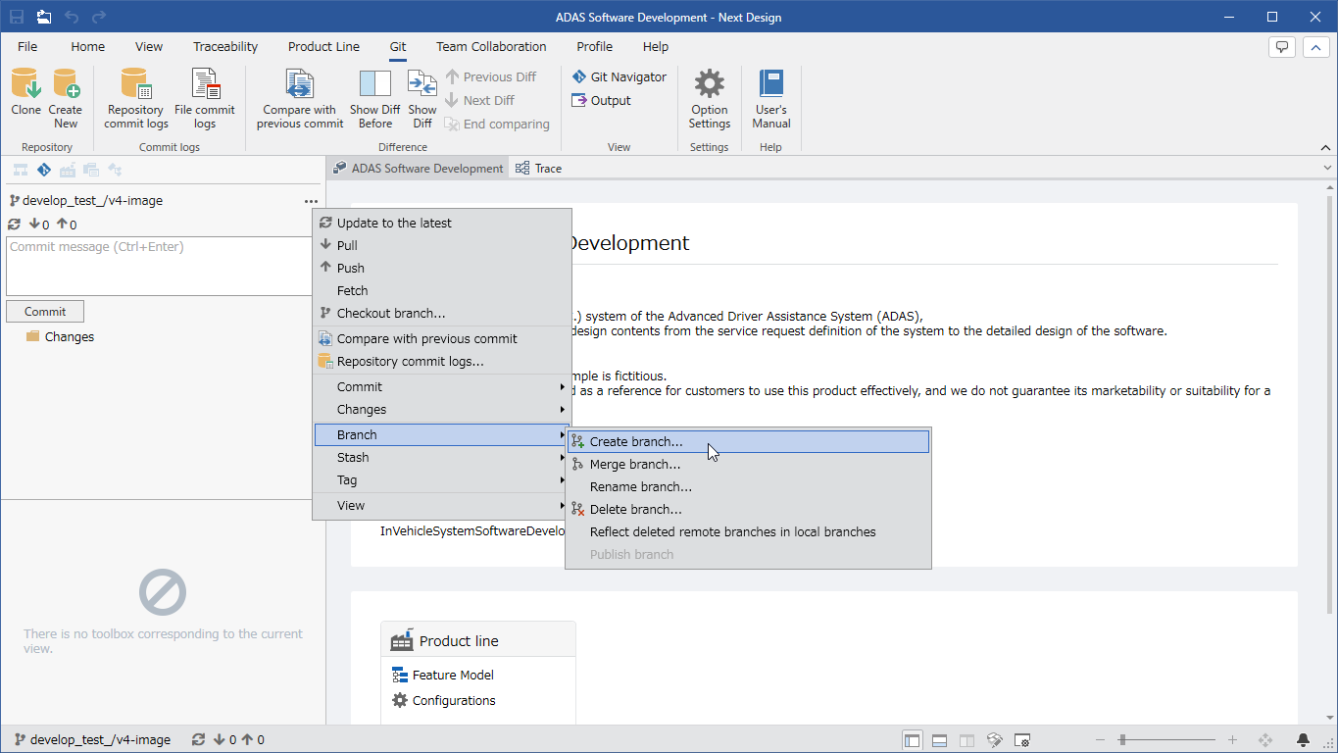Click Push in the context menu
This screenshot has height=753, width=1338.
click(442, 268)
